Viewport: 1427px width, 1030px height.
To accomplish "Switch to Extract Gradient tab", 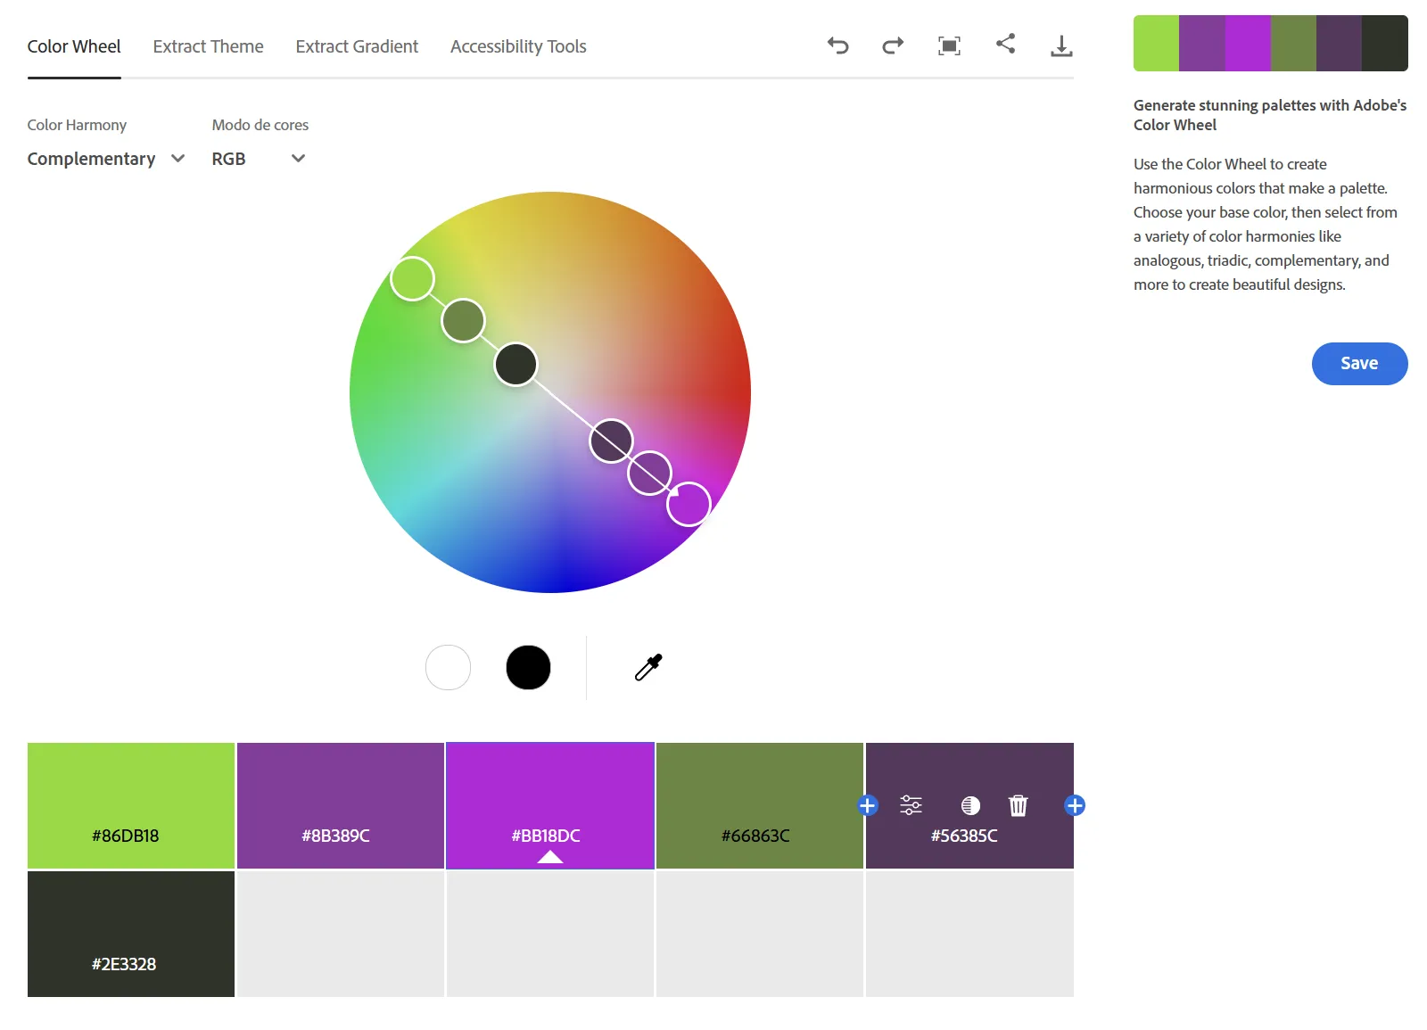I will point(357,46).
